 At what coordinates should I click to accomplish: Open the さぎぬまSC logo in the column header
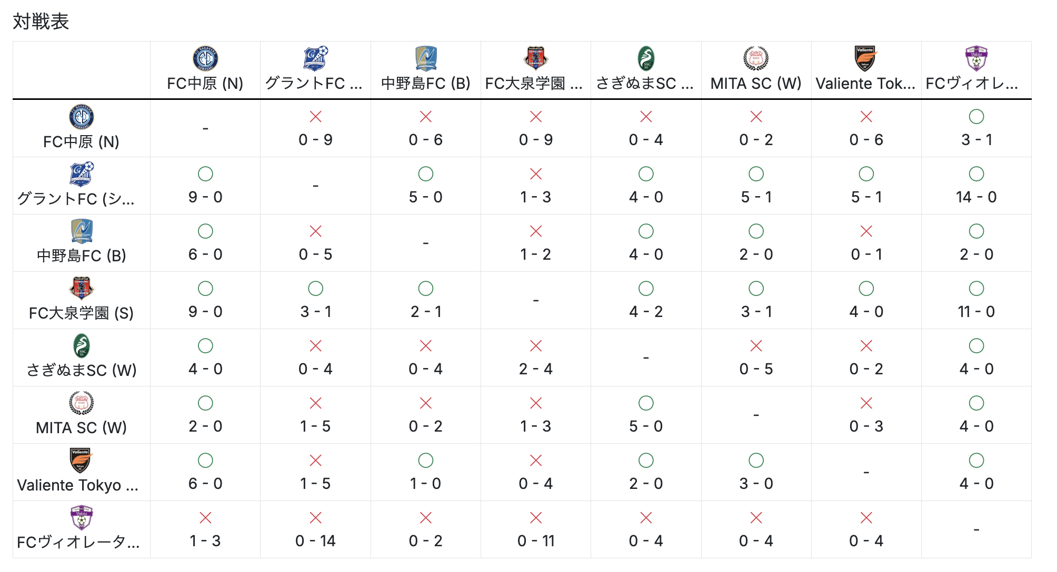pos(646,58)
